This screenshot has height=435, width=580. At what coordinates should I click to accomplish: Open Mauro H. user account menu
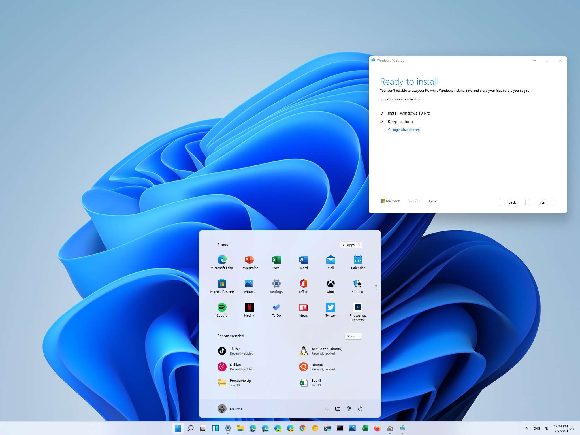click(231, 409)
